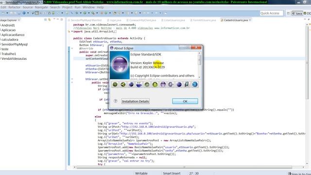Click the Installation Details button
This screenshot has width=311, height=175.
136,101
